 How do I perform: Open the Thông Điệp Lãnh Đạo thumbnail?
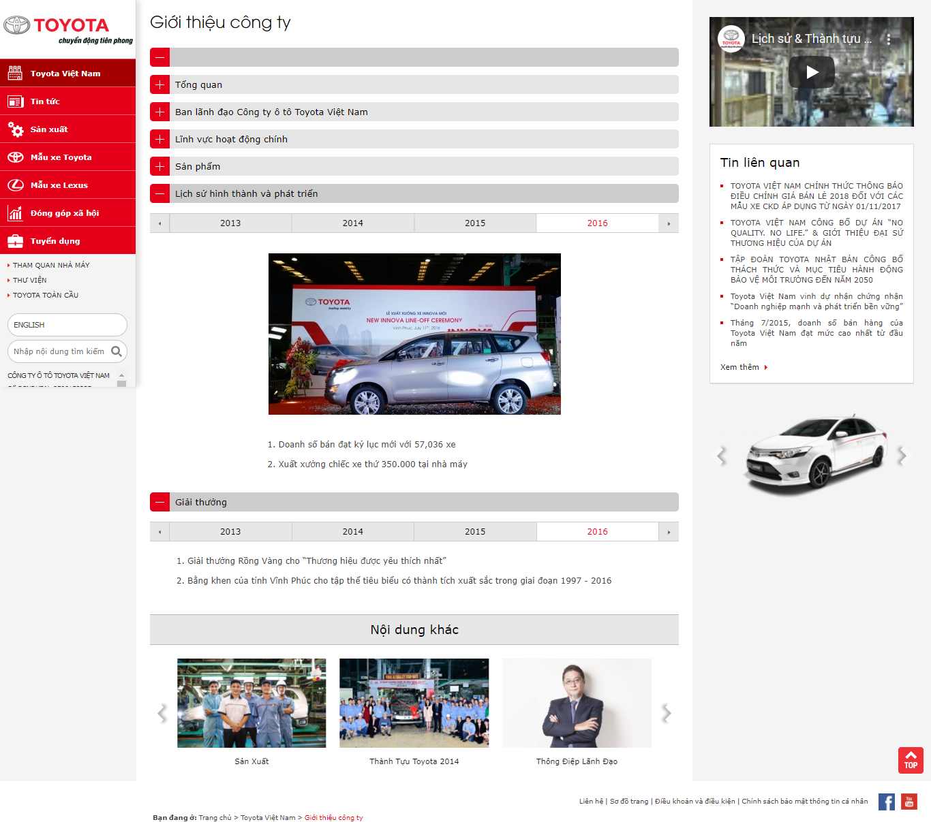(577, 704)
